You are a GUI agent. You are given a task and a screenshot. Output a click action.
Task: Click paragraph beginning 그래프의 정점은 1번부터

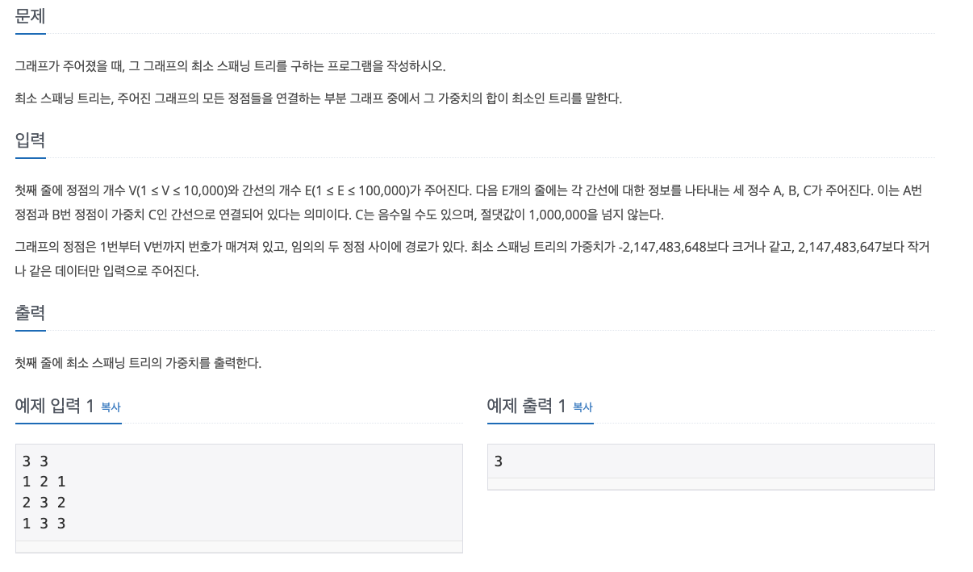(x=472, y=258)
